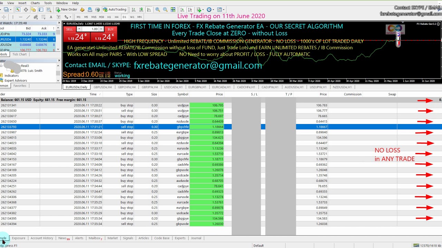
Task: Toggle Chart Shift
Action: point(190,9)
